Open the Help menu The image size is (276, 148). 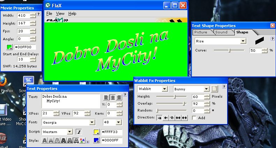[x=72, y=14]
